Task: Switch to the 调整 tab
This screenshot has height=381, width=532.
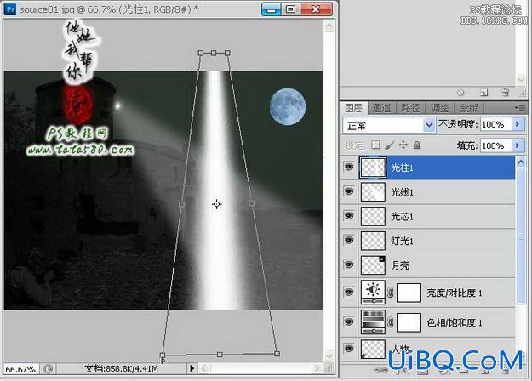Action: 440,108
